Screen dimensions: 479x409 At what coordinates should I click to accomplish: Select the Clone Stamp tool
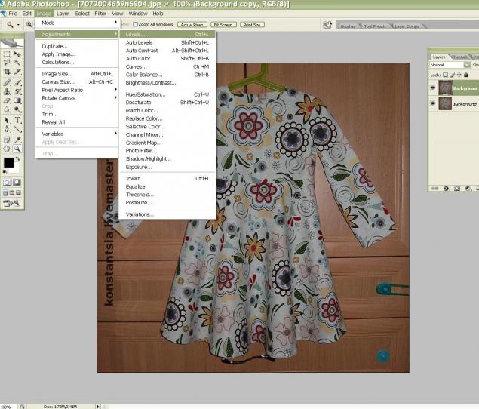[7, 91]
